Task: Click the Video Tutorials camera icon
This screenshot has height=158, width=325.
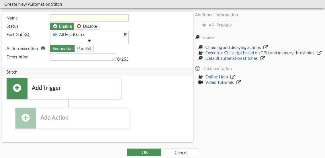Action: (201, 82)
